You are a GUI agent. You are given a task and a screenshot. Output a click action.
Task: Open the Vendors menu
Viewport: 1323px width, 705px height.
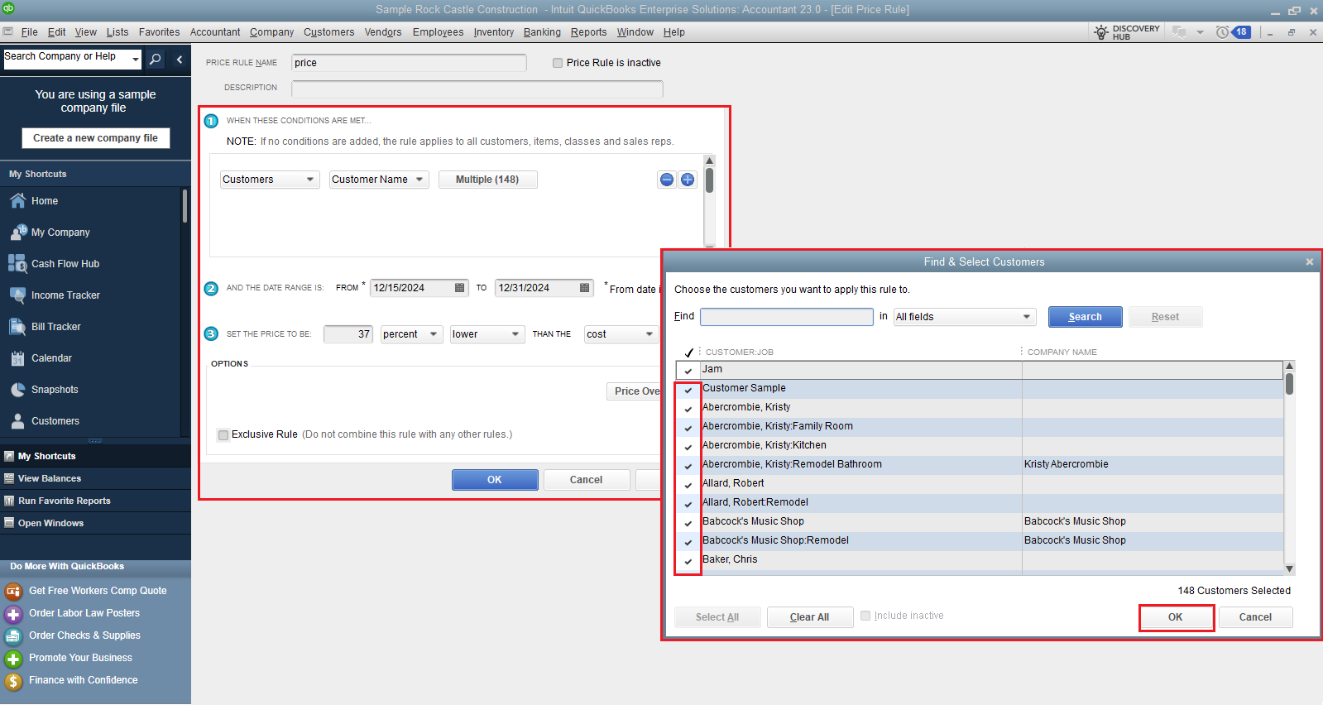(383, 32)
